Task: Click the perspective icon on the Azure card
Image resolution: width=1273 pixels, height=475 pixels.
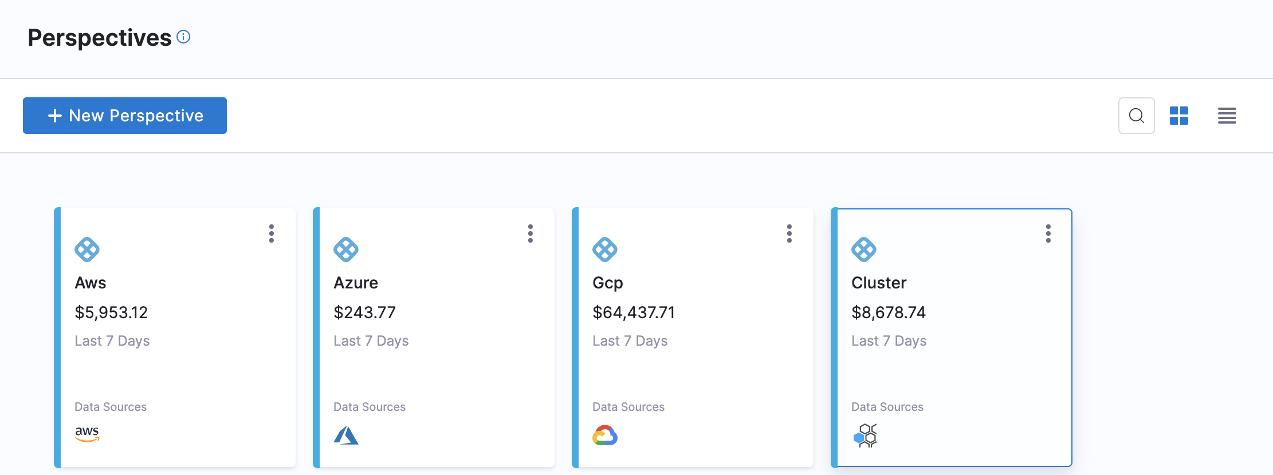Action: point(346,250)
